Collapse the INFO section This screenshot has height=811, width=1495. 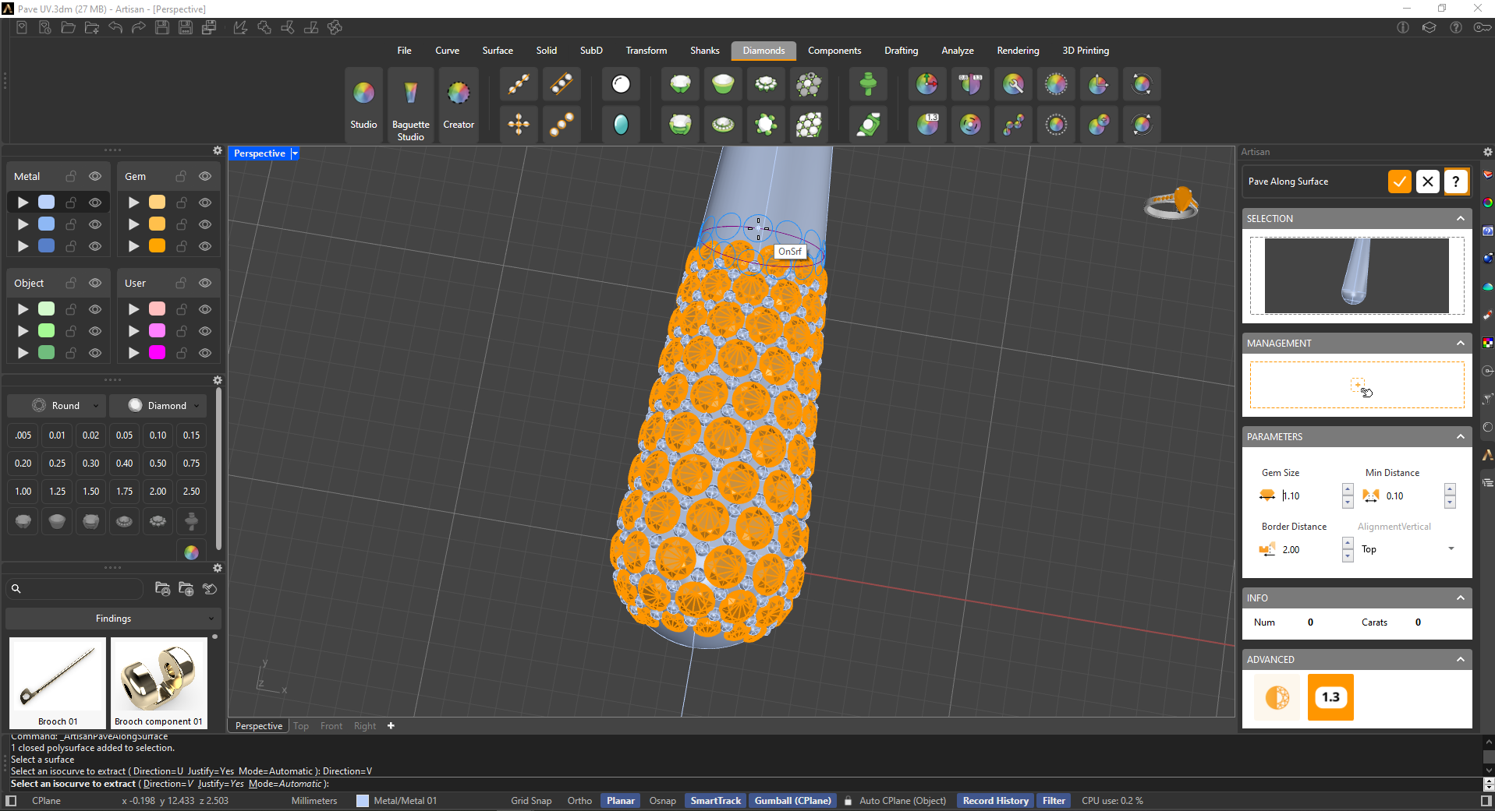pos(1461,598)
